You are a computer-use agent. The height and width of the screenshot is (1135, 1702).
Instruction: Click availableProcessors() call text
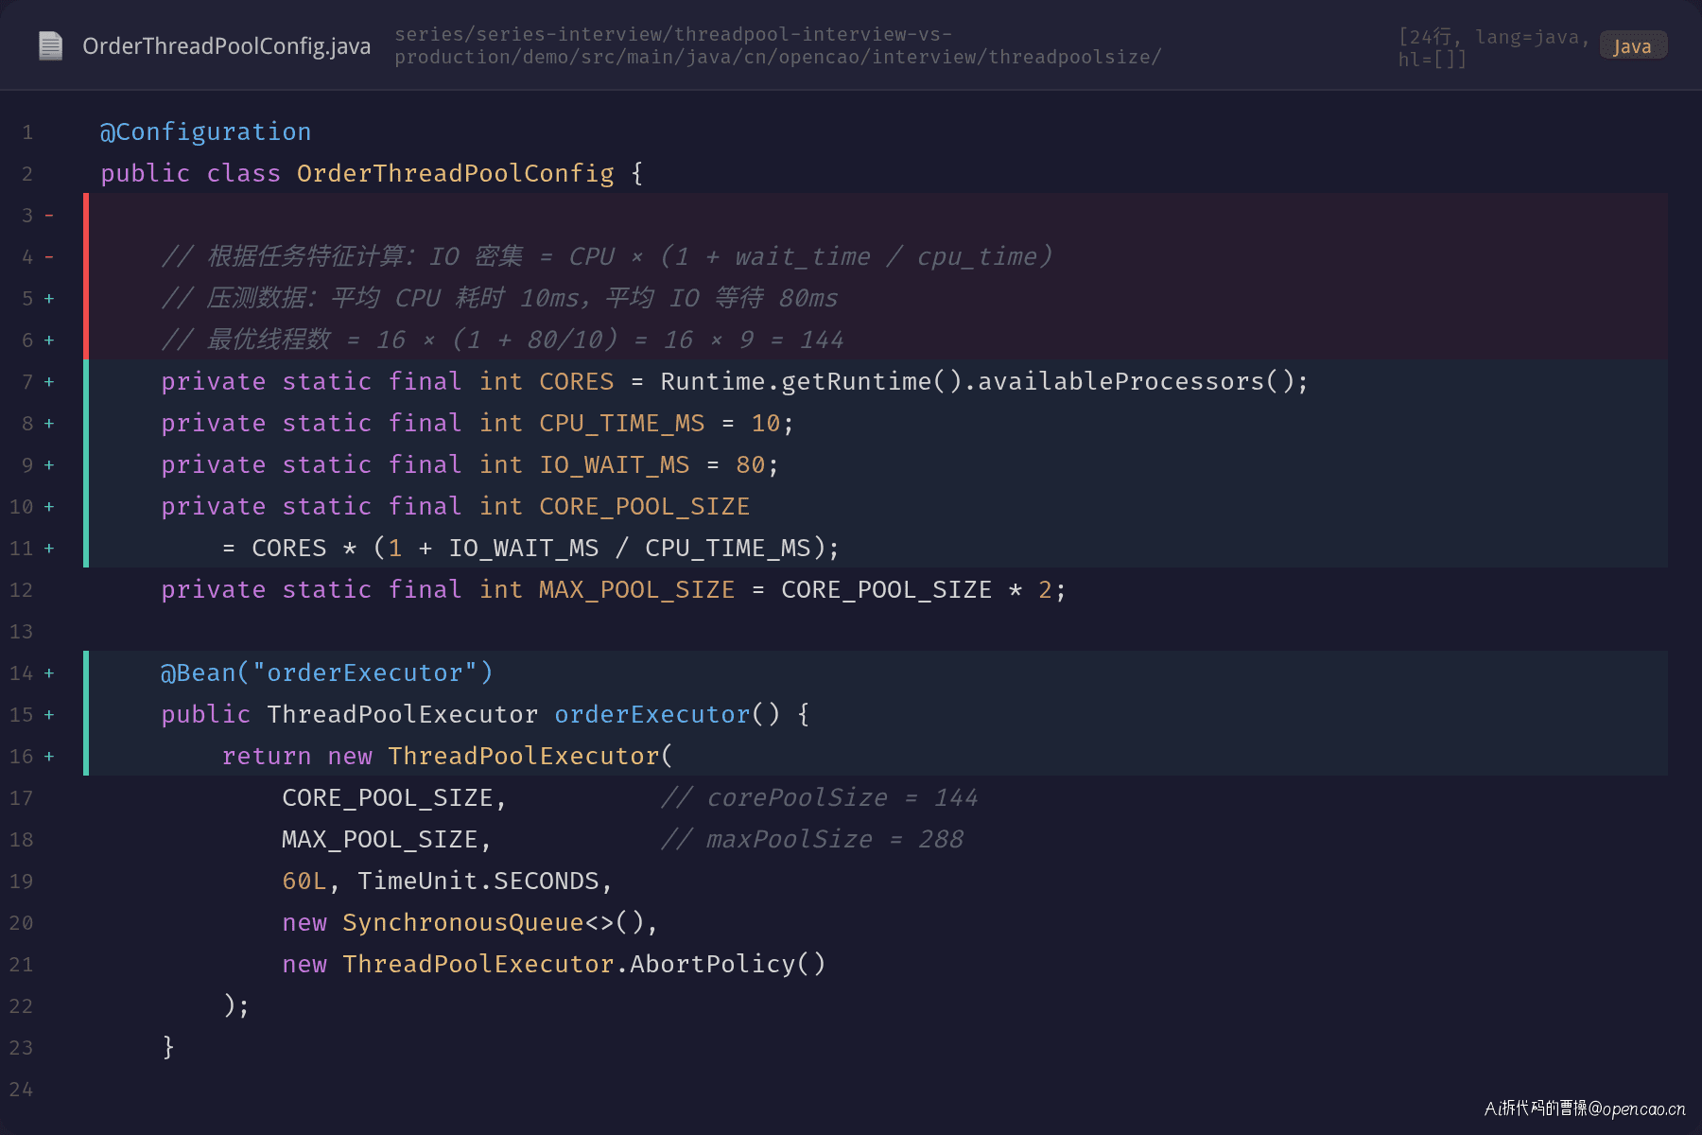1136,381
